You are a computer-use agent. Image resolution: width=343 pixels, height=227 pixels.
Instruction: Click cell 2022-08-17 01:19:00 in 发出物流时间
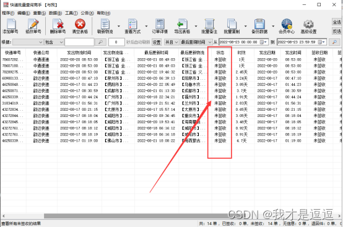pos(79,140)
